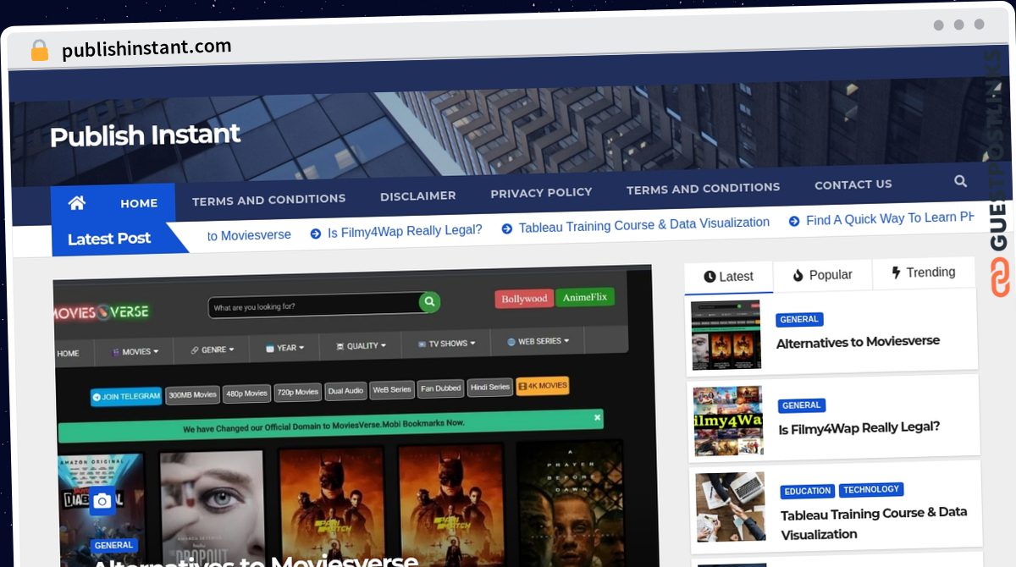The height and width of the screenshot is (567, 1016).
Task: Switch to the Latest tab
Action: pos(728,277)
